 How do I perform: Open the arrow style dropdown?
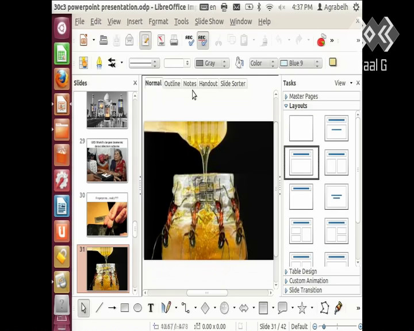coord(122,63)
